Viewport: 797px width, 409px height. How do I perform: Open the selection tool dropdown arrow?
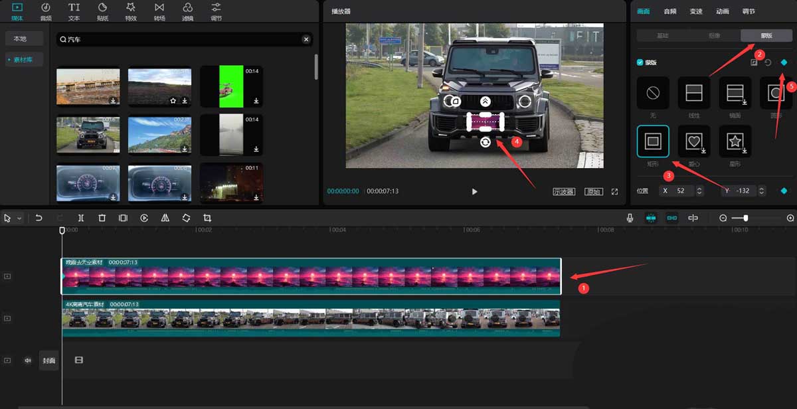[x=19, y=218]
